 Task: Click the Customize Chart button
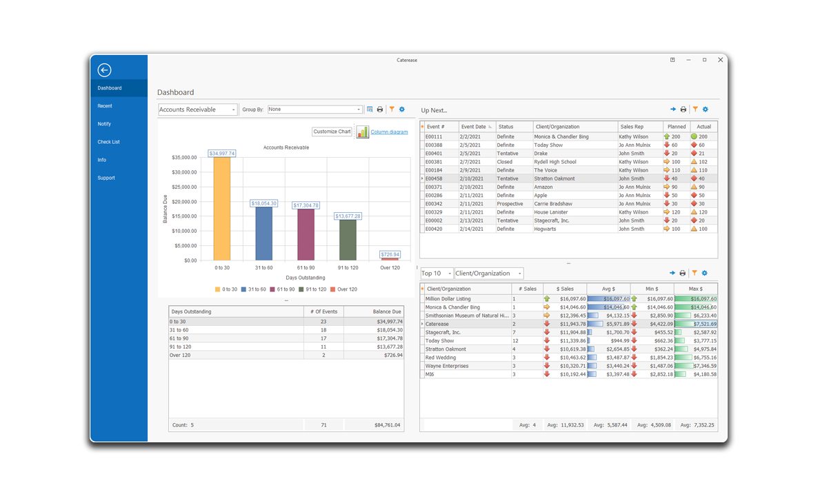point(332,132)
